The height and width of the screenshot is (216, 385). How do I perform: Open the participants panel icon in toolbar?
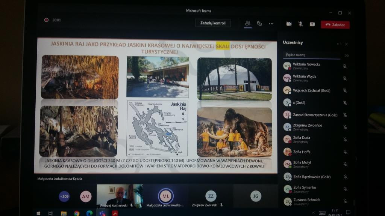point(247,23)
